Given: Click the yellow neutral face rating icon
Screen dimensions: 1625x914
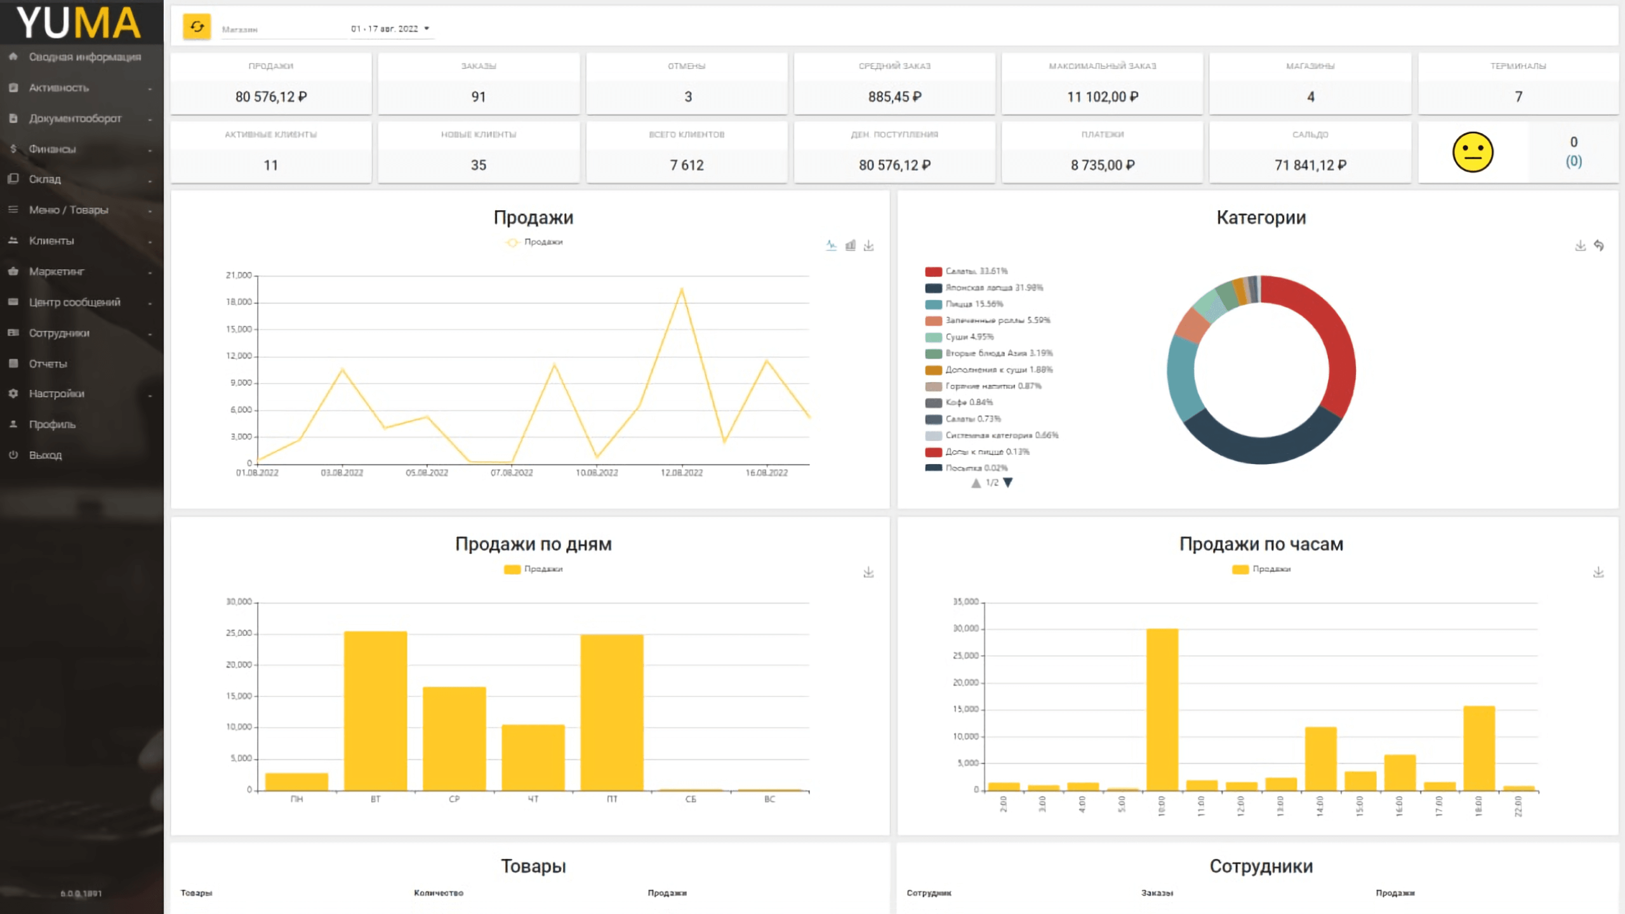Looking at the screenshot, I should click(x=1473, y=152).
